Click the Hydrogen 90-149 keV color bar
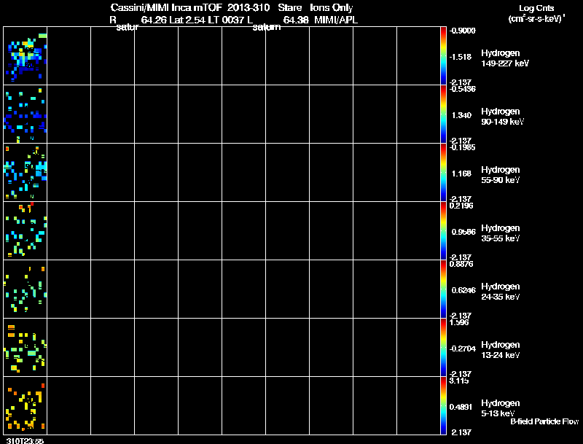The height and width of the screenshot is (444, 583). 443,114
